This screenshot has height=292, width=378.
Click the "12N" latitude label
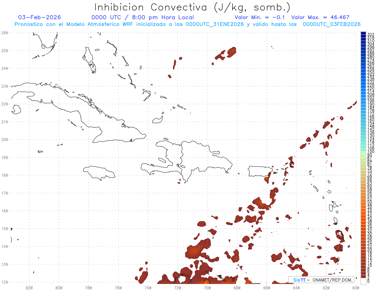tap(5, 282)
